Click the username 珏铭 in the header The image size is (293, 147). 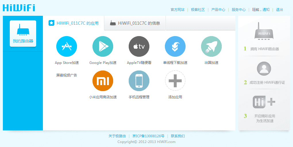pyautogui.click(x=256, y=10)
